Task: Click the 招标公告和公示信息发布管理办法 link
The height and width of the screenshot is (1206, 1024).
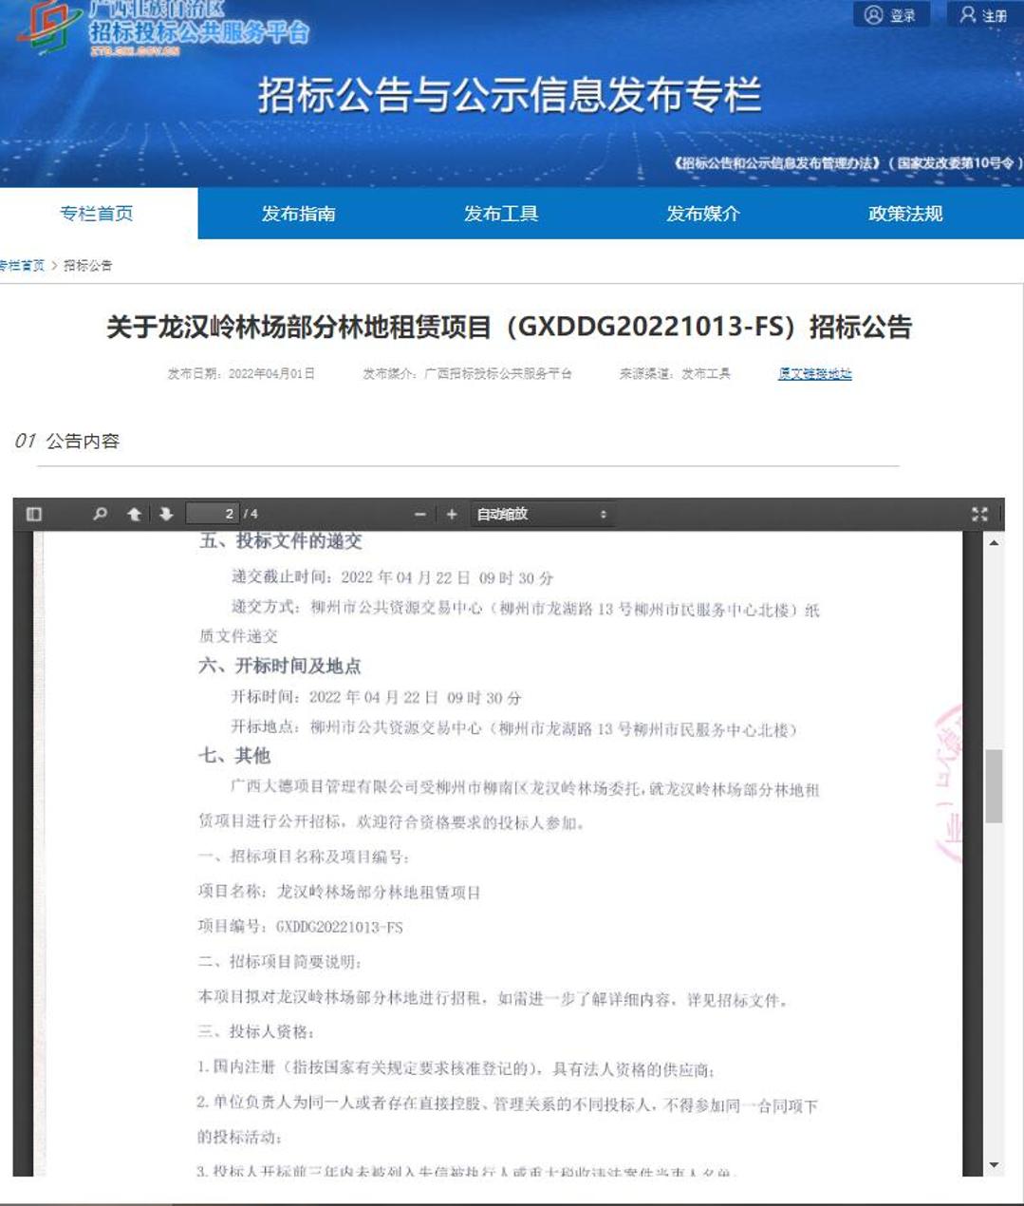Action: [847, 163]
